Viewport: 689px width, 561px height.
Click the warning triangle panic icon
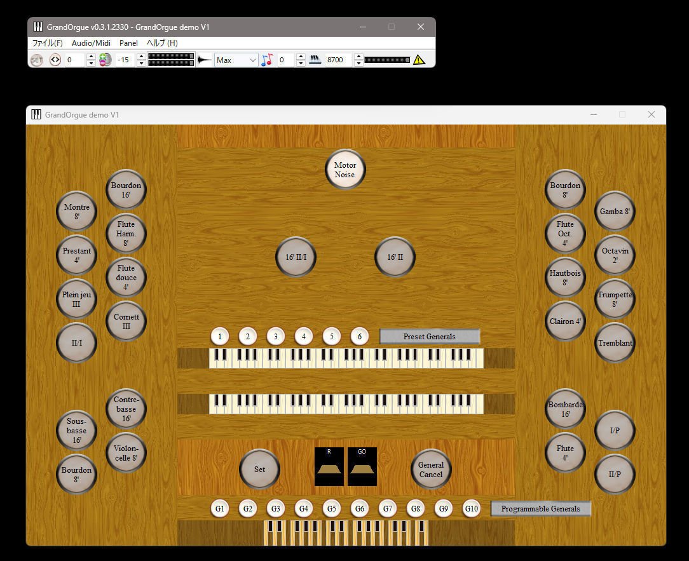tap(419, 59)
